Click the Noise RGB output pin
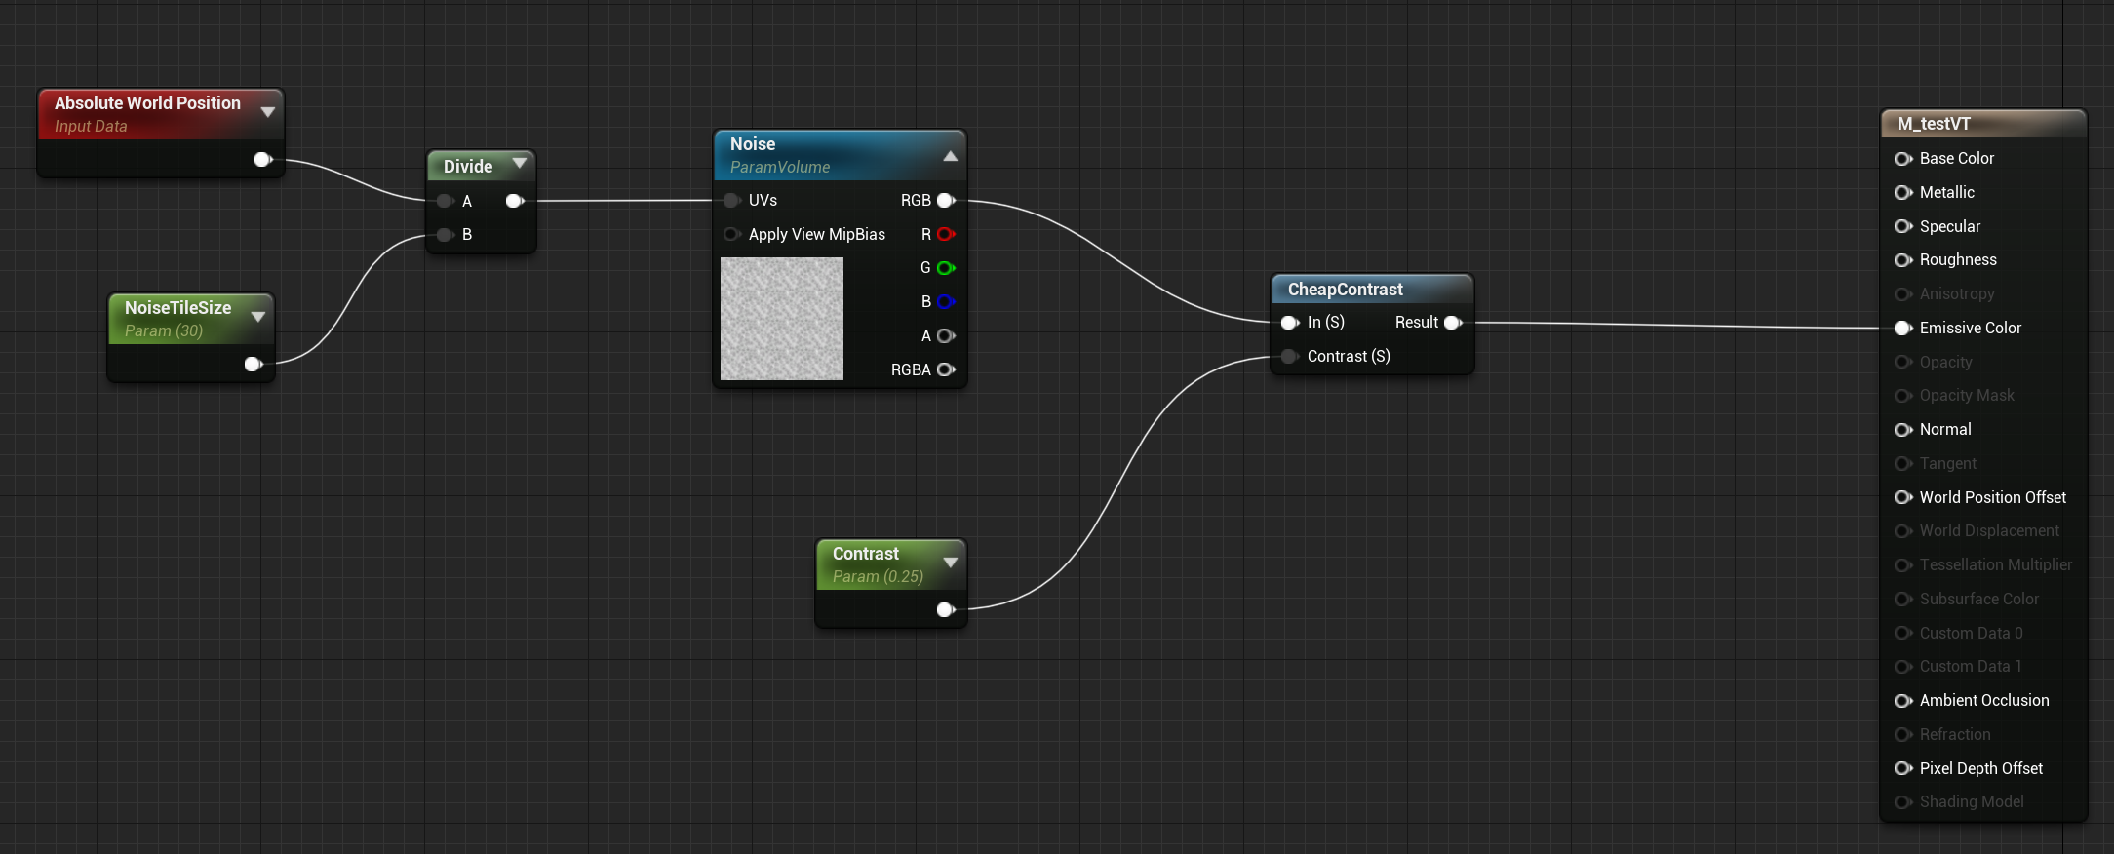This screenshot has width=2114, height=854. click(x=946, y=200)
